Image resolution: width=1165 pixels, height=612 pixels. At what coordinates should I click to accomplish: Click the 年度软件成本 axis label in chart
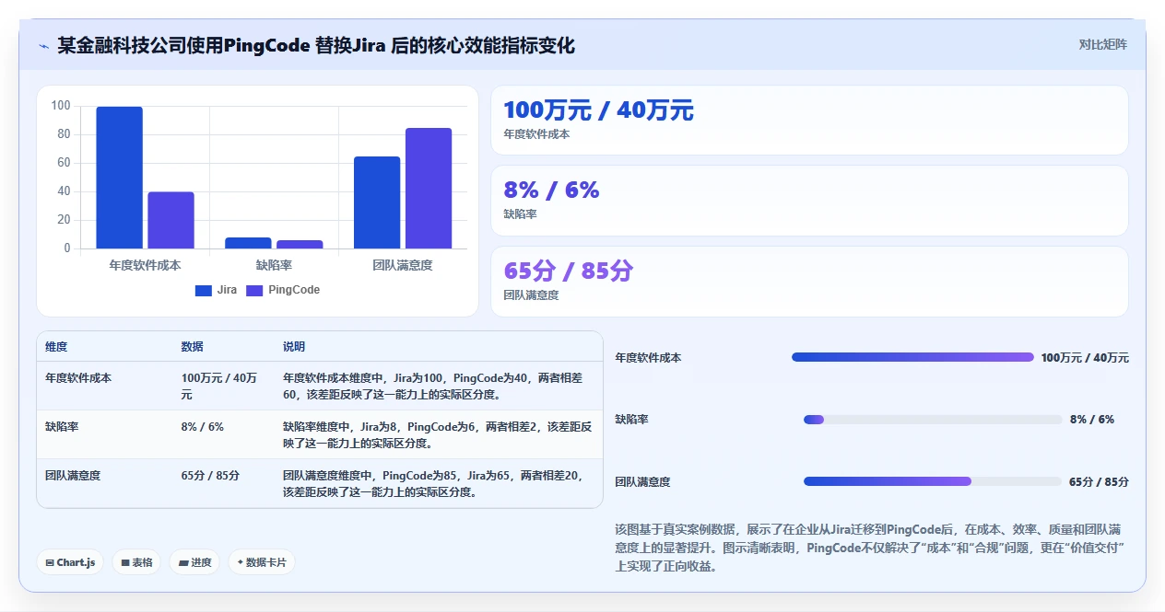click(145, 265)
